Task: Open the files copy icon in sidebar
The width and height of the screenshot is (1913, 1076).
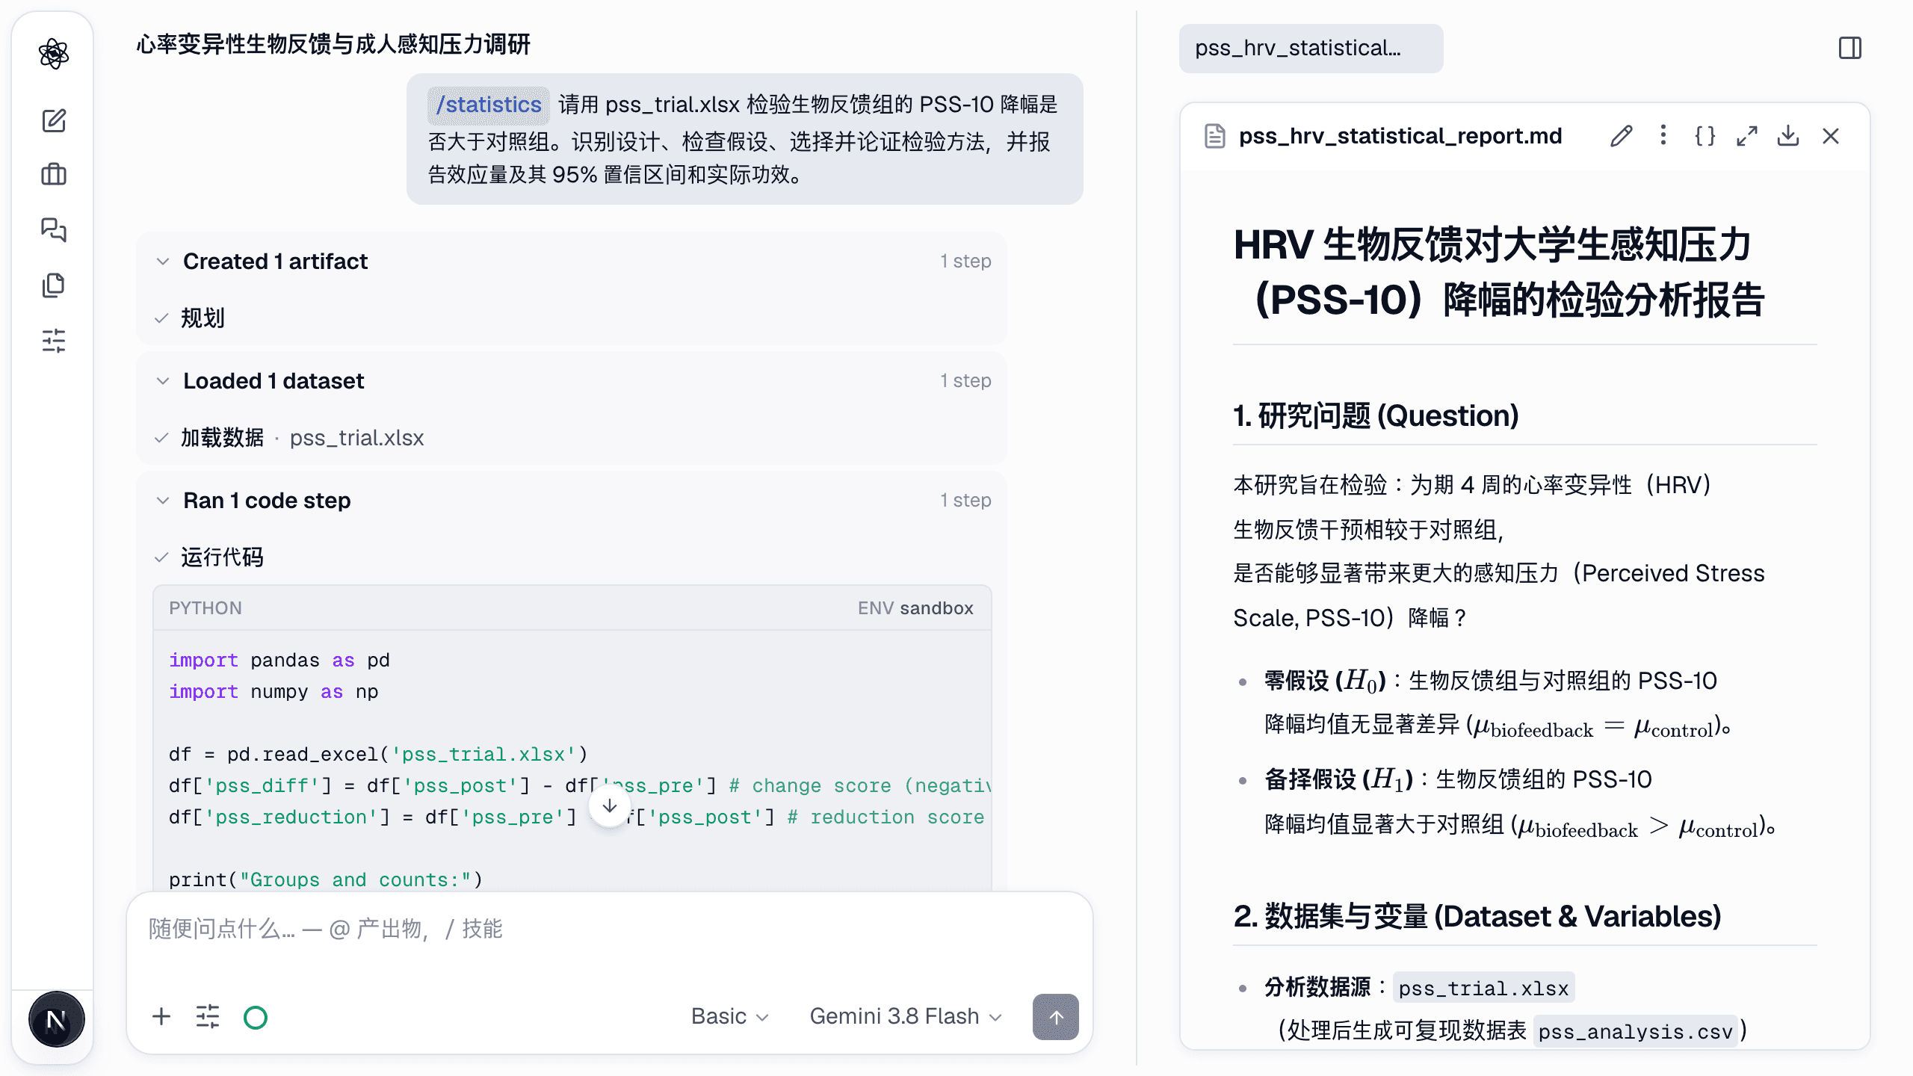Action: click(x=54, y=285)
